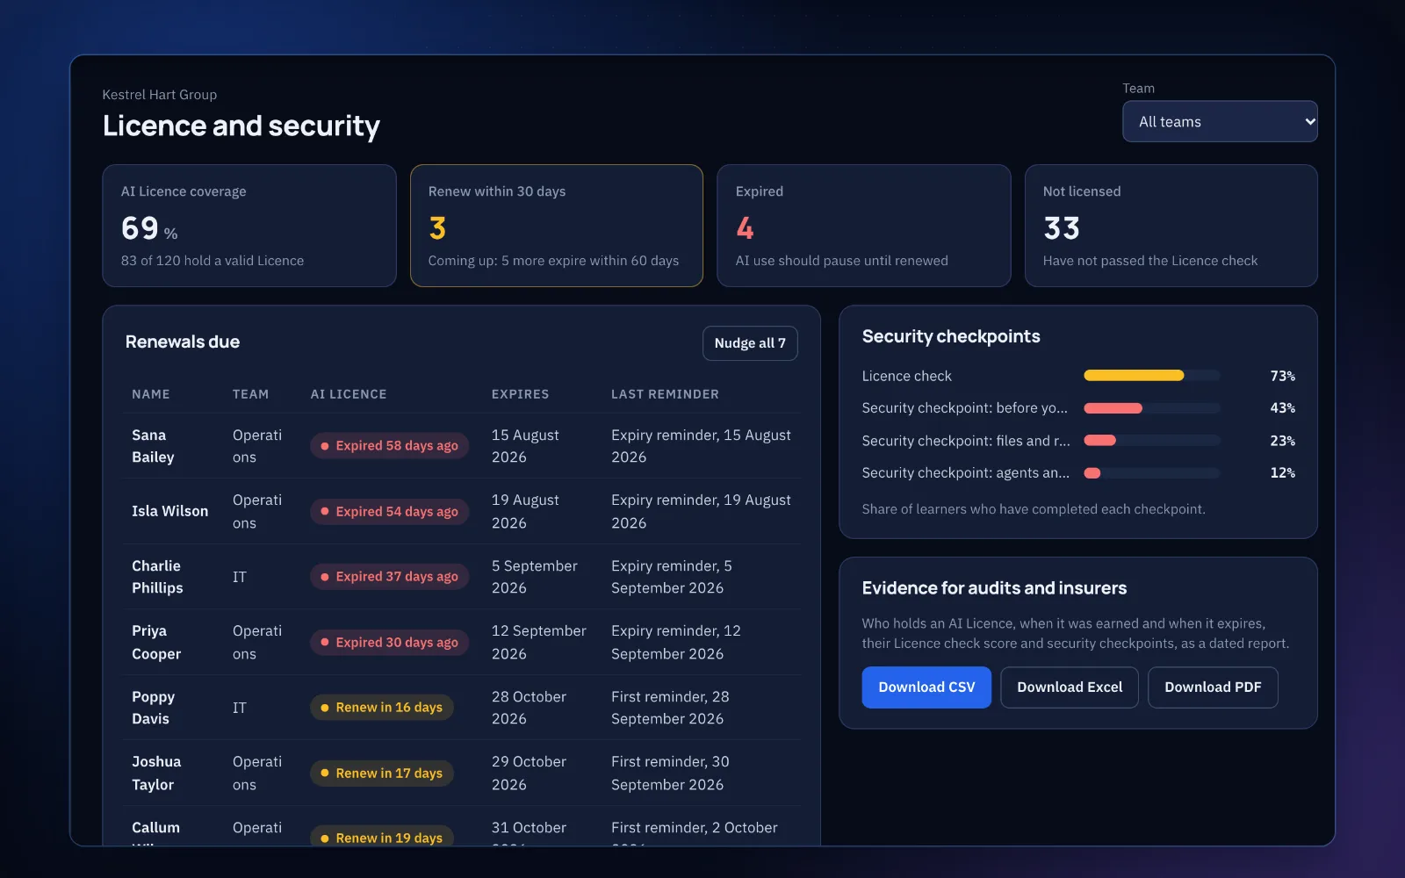1405x878 pixels.
Task: Select the Licence check progress bar
Action: 1152,376
